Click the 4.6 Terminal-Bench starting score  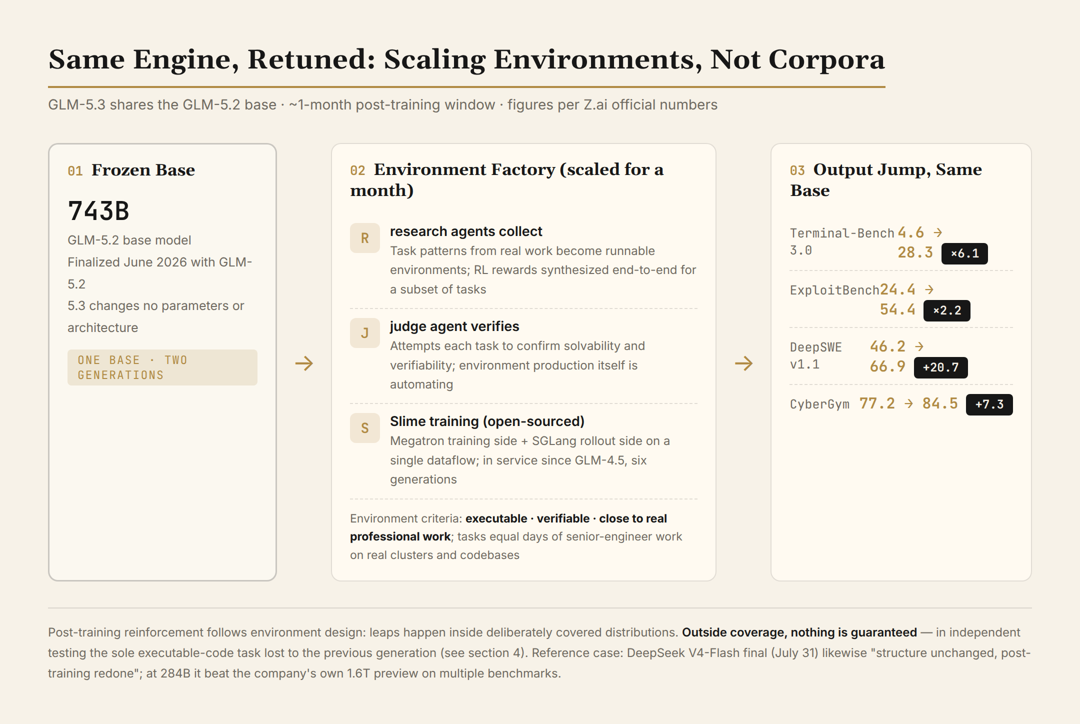click(x=911, y=232)
